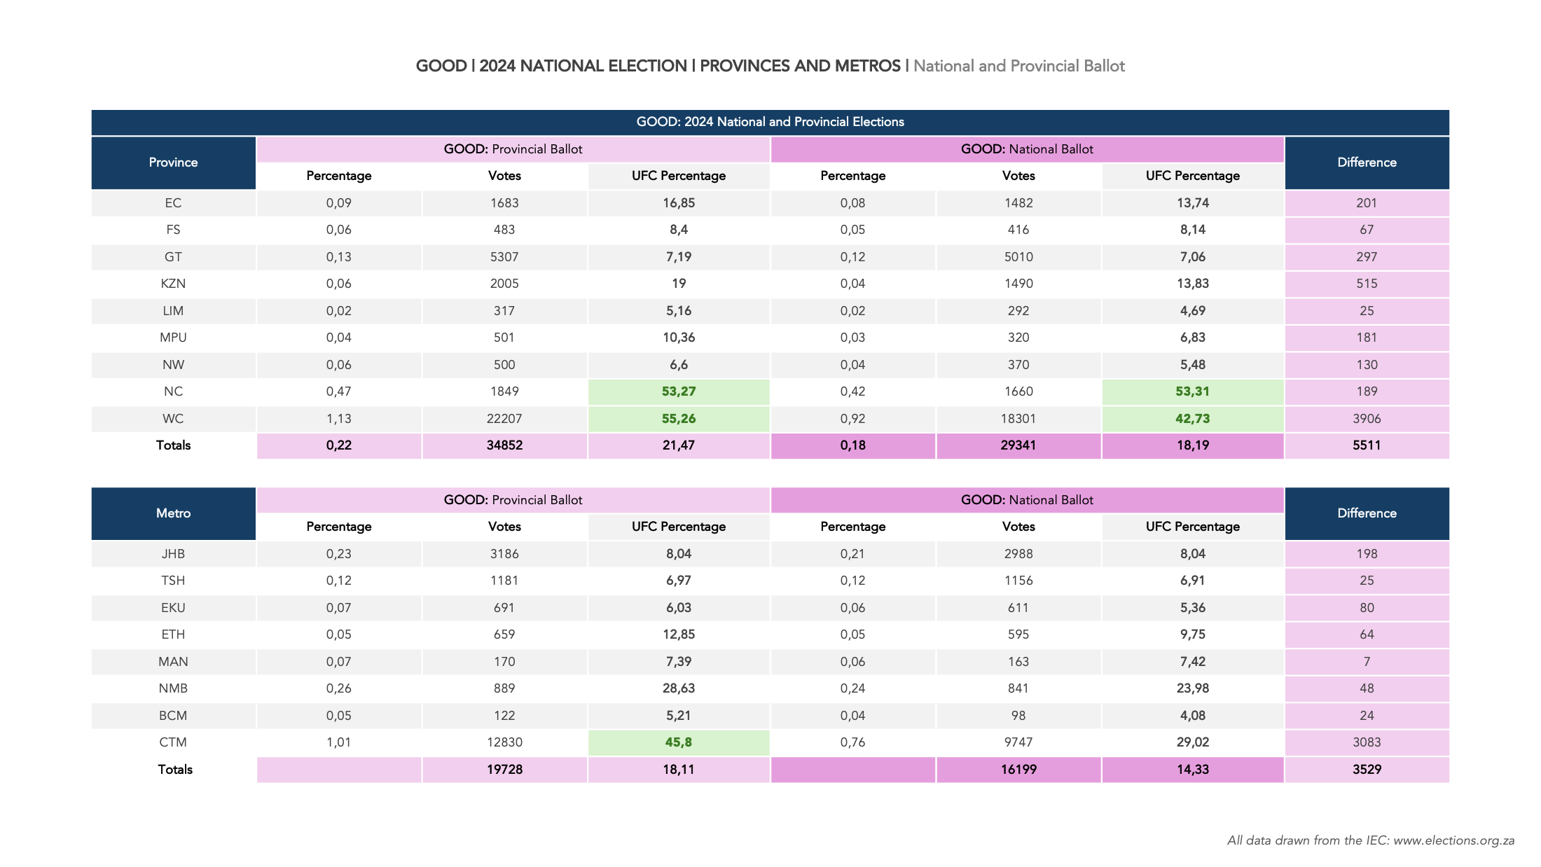
Task: Select the 12830 votes cell for CTM
Action: tap(504, 742)
